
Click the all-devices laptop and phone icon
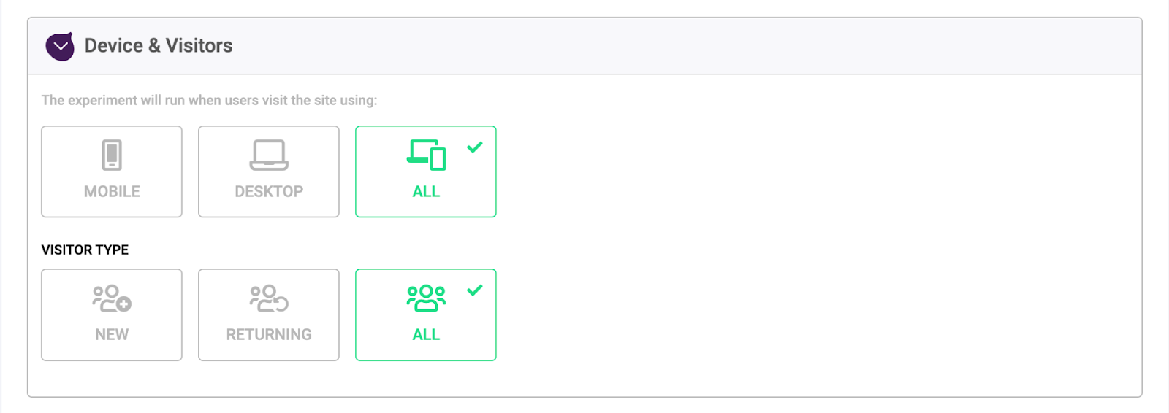coord(427,155)
